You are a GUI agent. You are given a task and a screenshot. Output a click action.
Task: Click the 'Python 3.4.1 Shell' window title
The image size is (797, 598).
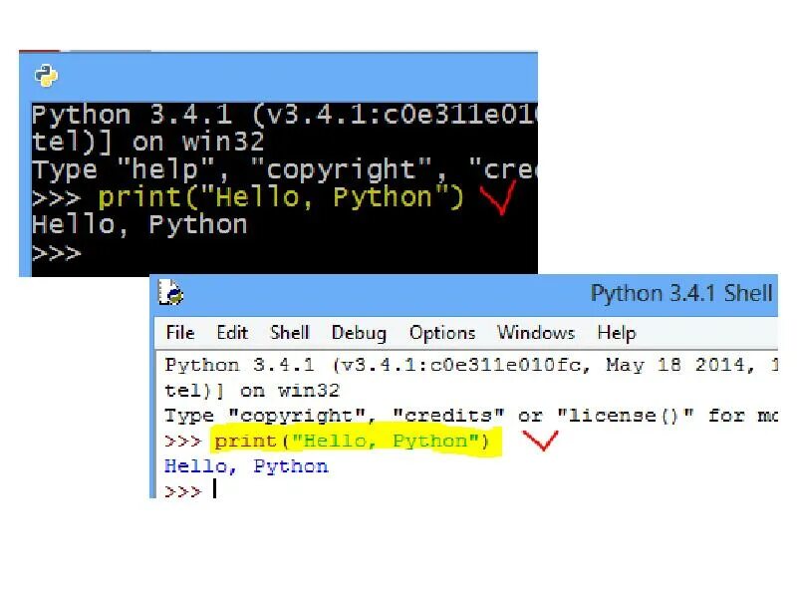click(681, 293)
